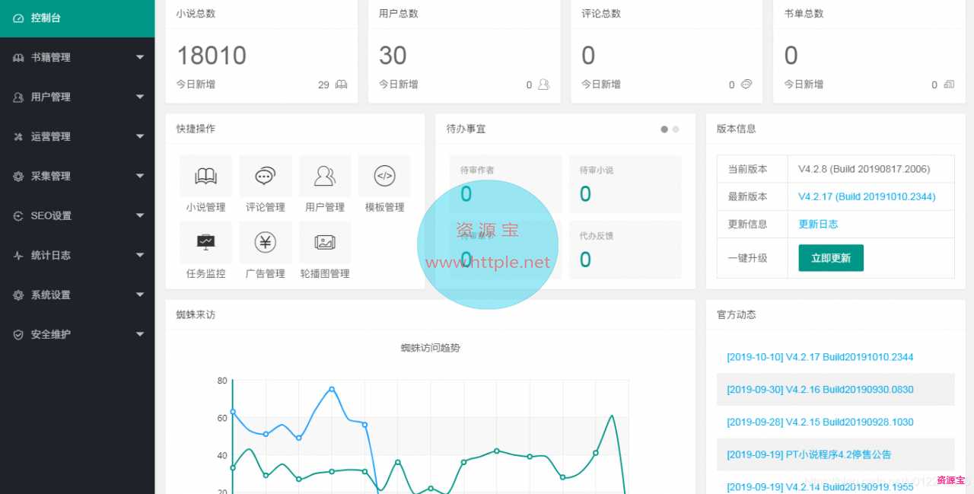The width and height of the screenshot is (974, 494).
Task: Click the 用户总数 value 30
Action: pos(393,56)
